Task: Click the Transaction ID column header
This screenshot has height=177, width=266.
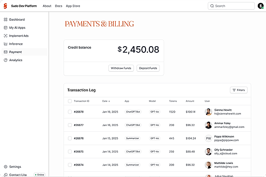Action: click(81, 101)
